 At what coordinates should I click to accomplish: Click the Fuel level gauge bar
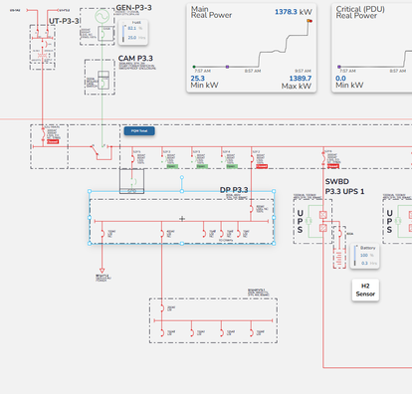click(123, 33)
